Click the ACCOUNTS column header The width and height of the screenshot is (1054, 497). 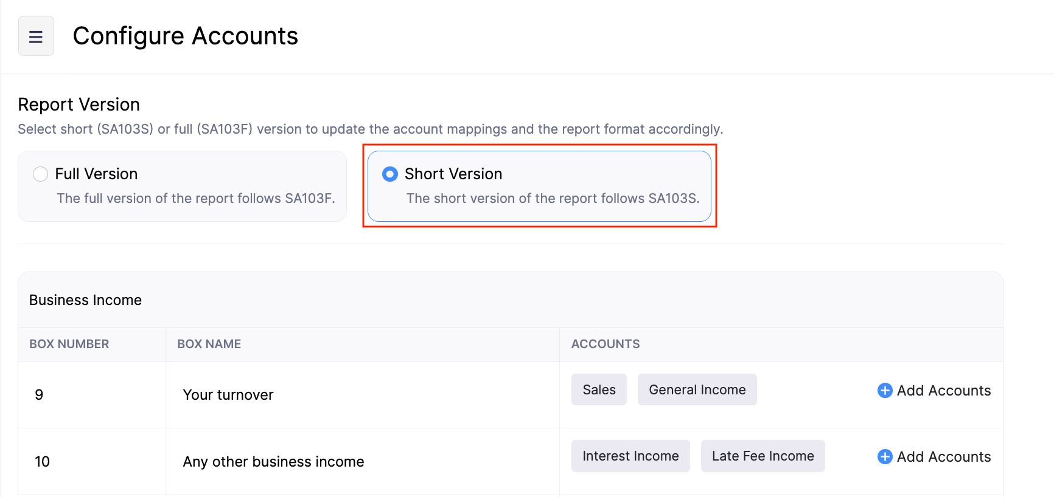tap(605, 344)
